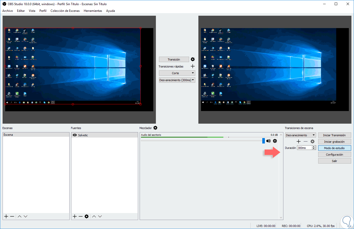
Task: Open the Colección de Escenas menu
Action: [65, 11]
